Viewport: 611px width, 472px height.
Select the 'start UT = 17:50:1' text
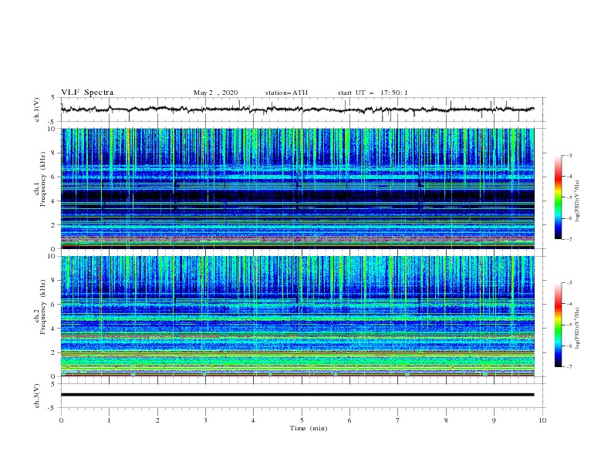373,93
